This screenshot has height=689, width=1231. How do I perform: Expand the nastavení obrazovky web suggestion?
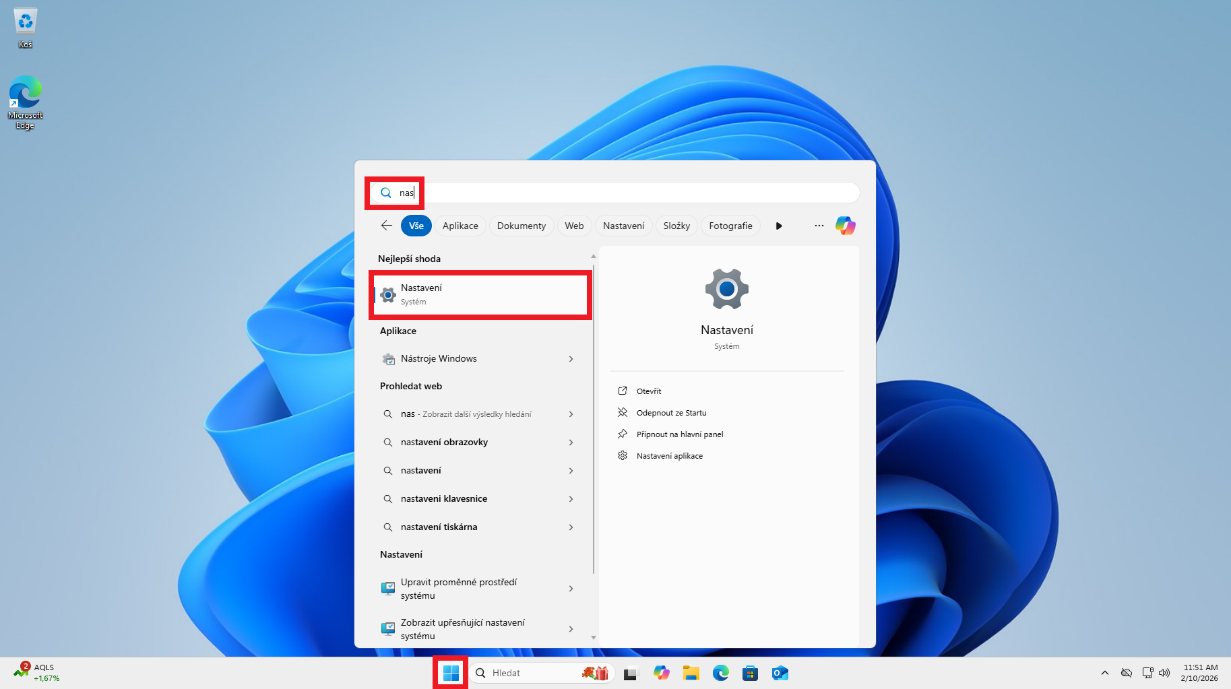(571, 442)
